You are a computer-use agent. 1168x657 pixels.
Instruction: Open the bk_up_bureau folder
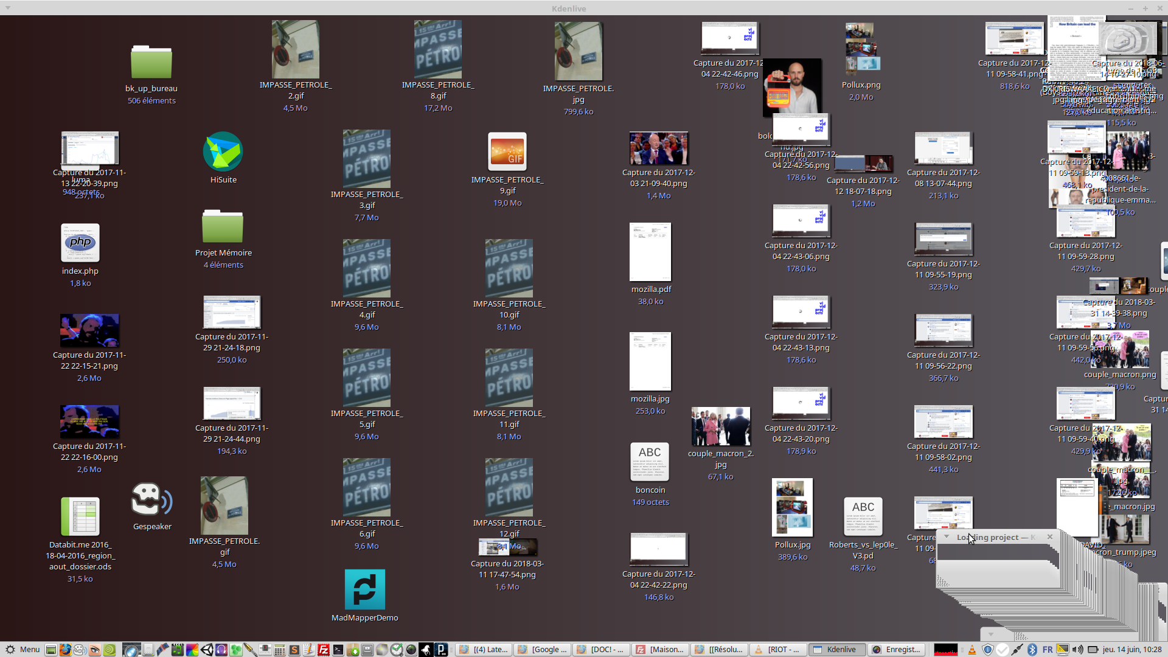click(151, 63)
